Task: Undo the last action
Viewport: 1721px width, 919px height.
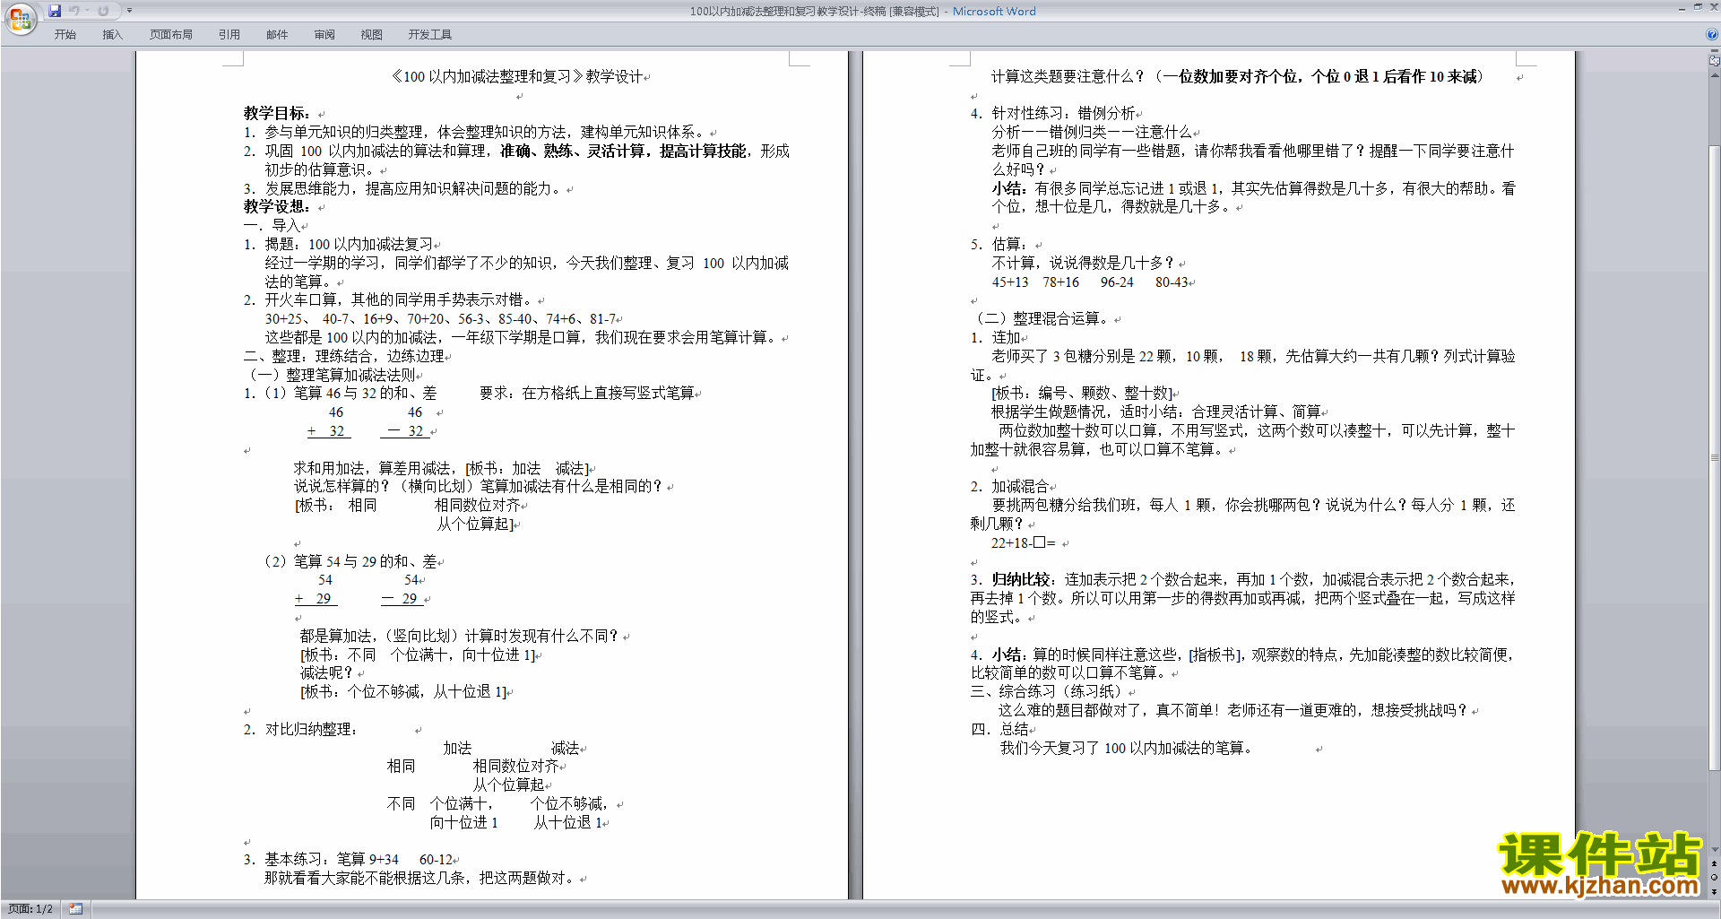Action: point(74,11)
